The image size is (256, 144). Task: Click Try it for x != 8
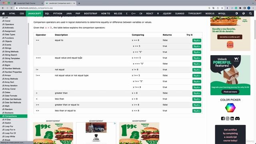196,70
